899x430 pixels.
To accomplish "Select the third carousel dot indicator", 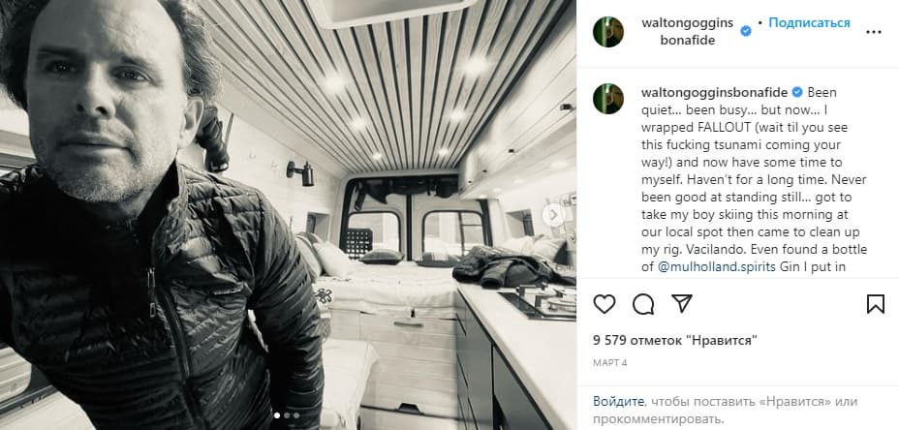I will coord(296,415).
